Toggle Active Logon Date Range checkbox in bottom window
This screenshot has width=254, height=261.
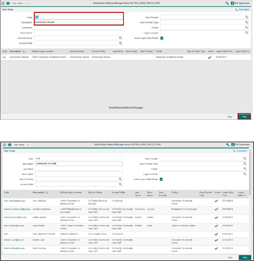coord(161,179)
